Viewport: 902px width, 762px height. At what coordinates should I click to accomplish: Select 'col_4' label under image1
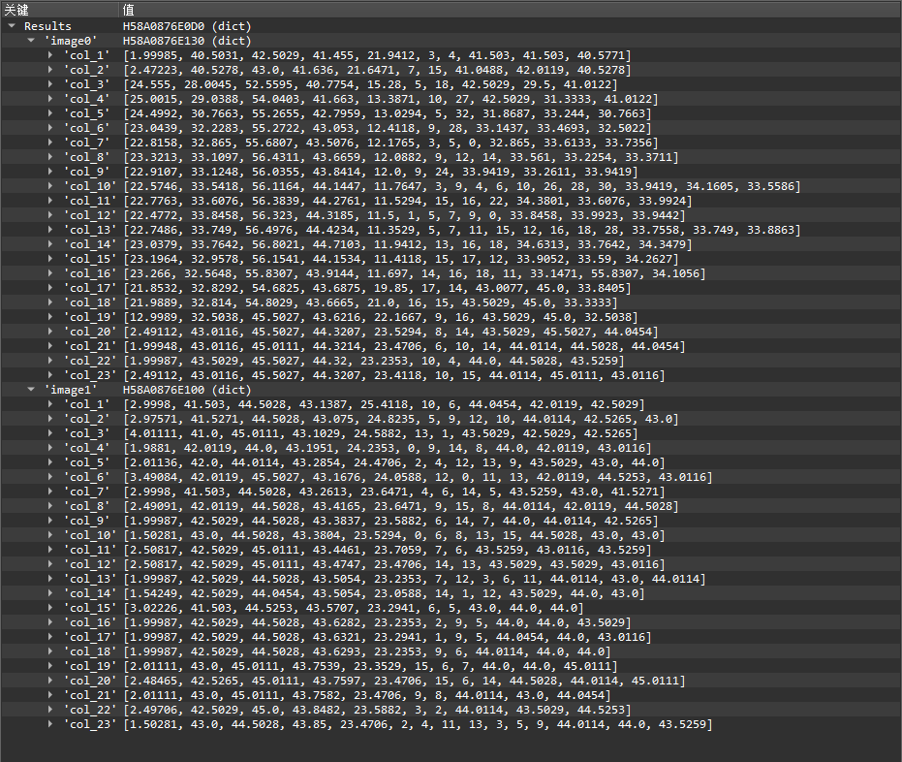pyautogui.click(x=86, y=448)
